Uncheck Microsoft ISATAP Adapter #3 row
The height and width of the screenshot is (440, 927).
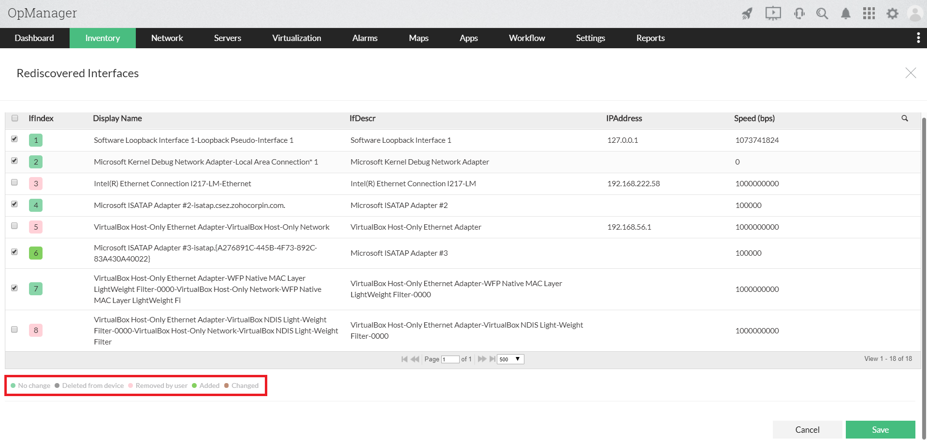[x=14, y=252]
